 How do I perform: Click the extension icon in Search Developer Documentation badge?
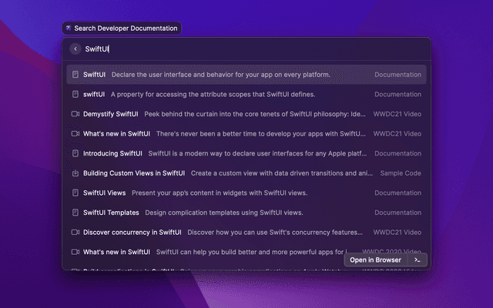[69, 28]
